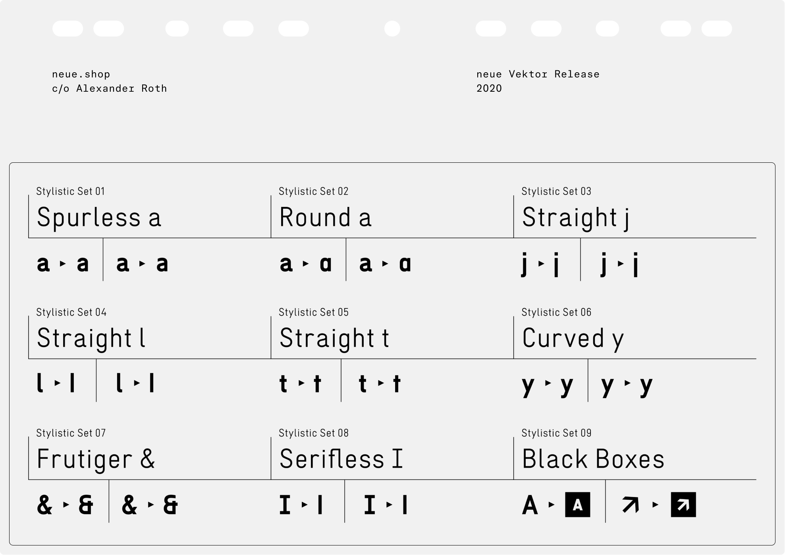The image size is (785, 555).
Task: Click the first ampersand under Frutiger &
Action: 44,505
